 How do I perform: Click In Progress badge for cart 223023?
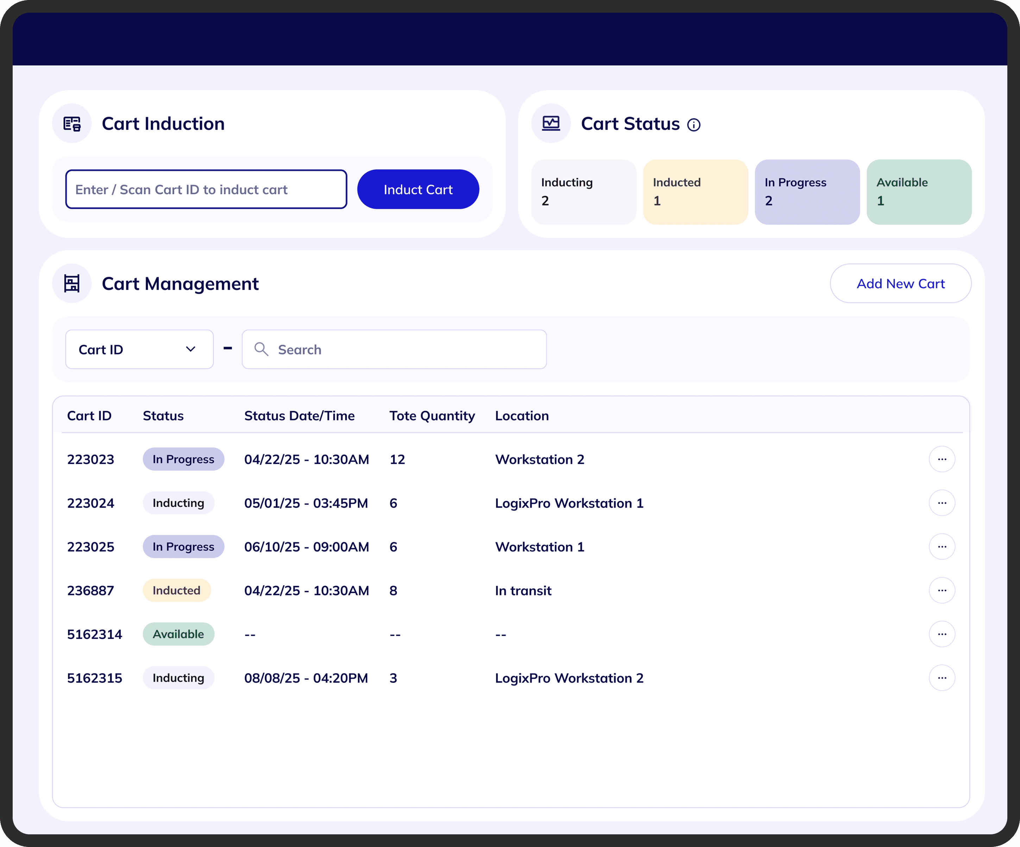click(184, 459)
